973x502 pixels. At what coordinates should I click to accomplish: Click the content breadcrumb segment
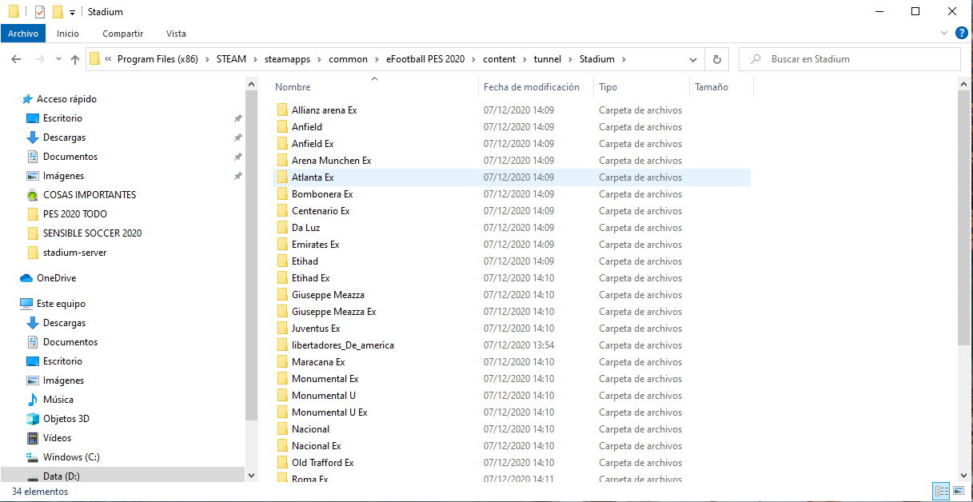[x=500, y=59]
